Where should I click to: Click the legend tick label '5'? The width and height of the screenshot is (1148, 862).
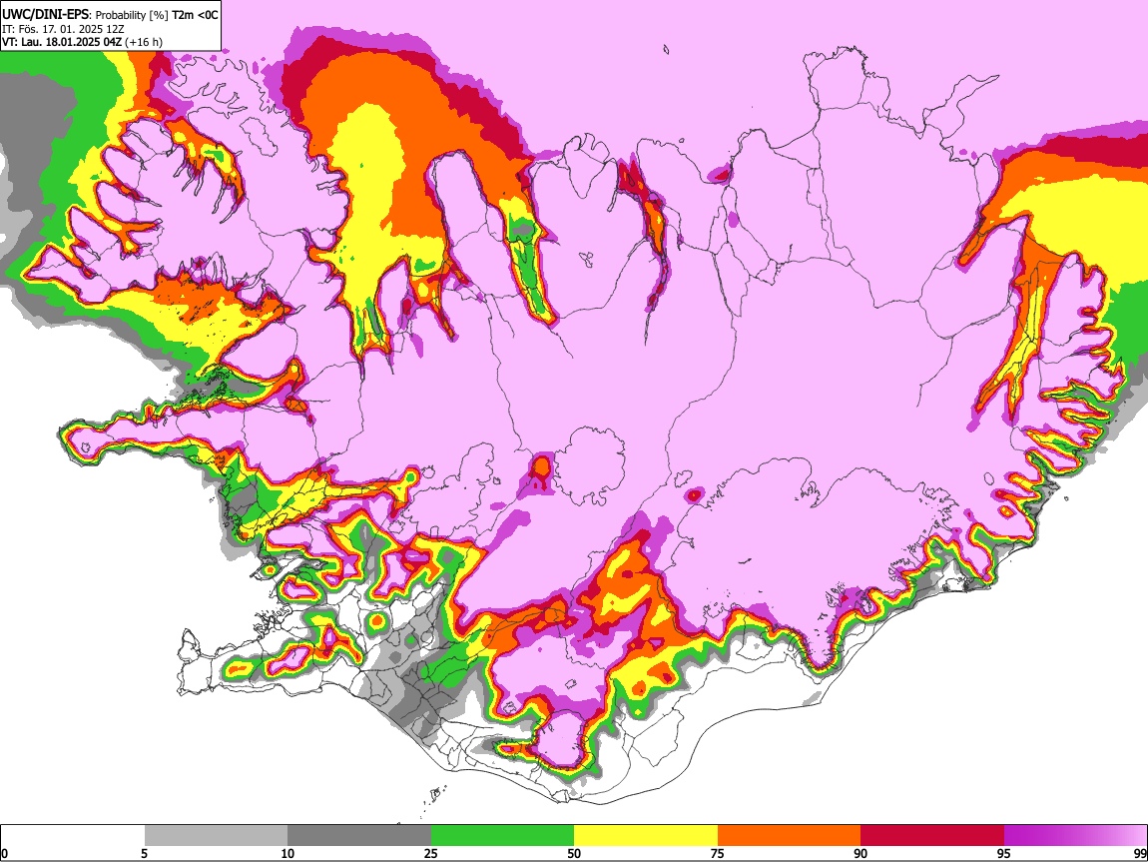pyautogui.click(x=144, y=854)
